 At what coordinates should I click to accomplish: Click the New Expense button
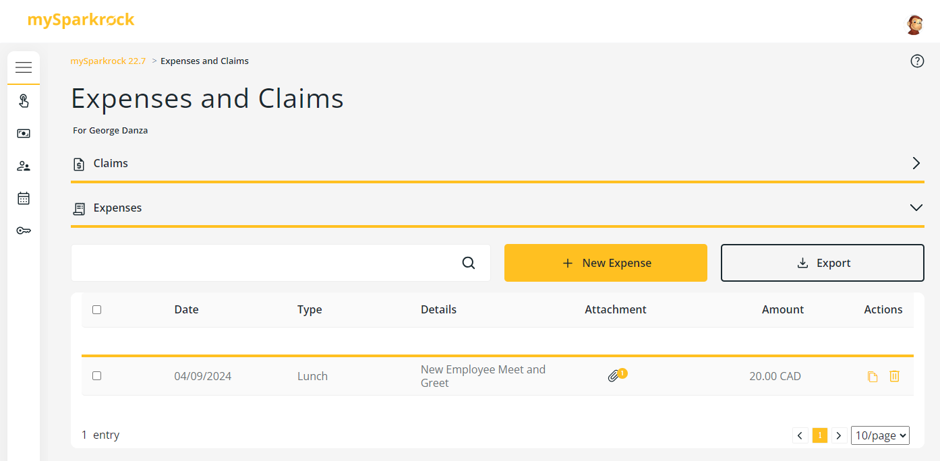click(606, 263)
